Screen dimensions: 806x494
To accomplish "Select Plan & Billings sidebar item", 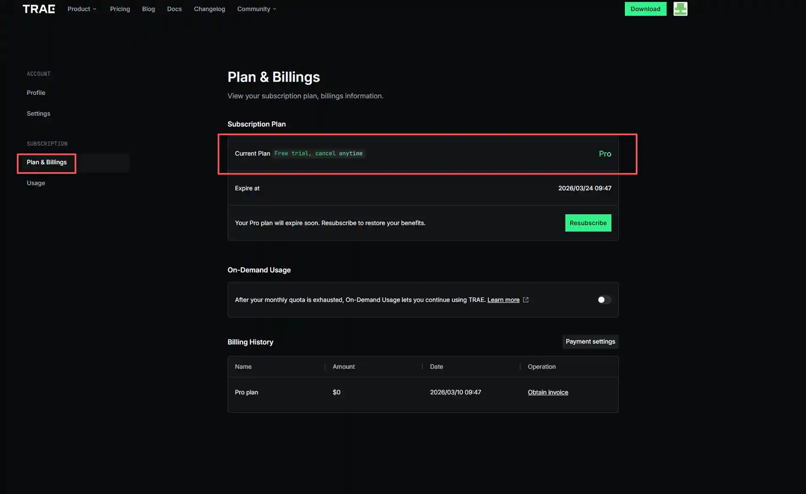I will (x=47, y=162).
